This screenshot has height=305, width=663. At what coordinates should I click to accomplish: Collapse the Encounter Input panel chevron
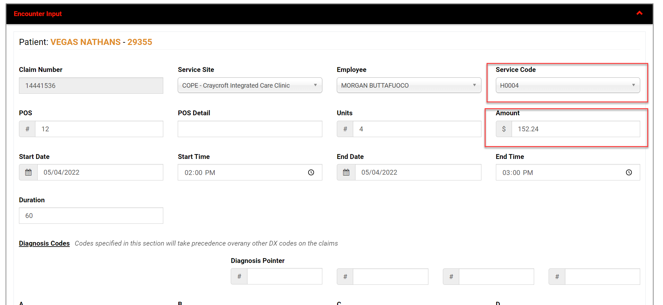[639, 13]
